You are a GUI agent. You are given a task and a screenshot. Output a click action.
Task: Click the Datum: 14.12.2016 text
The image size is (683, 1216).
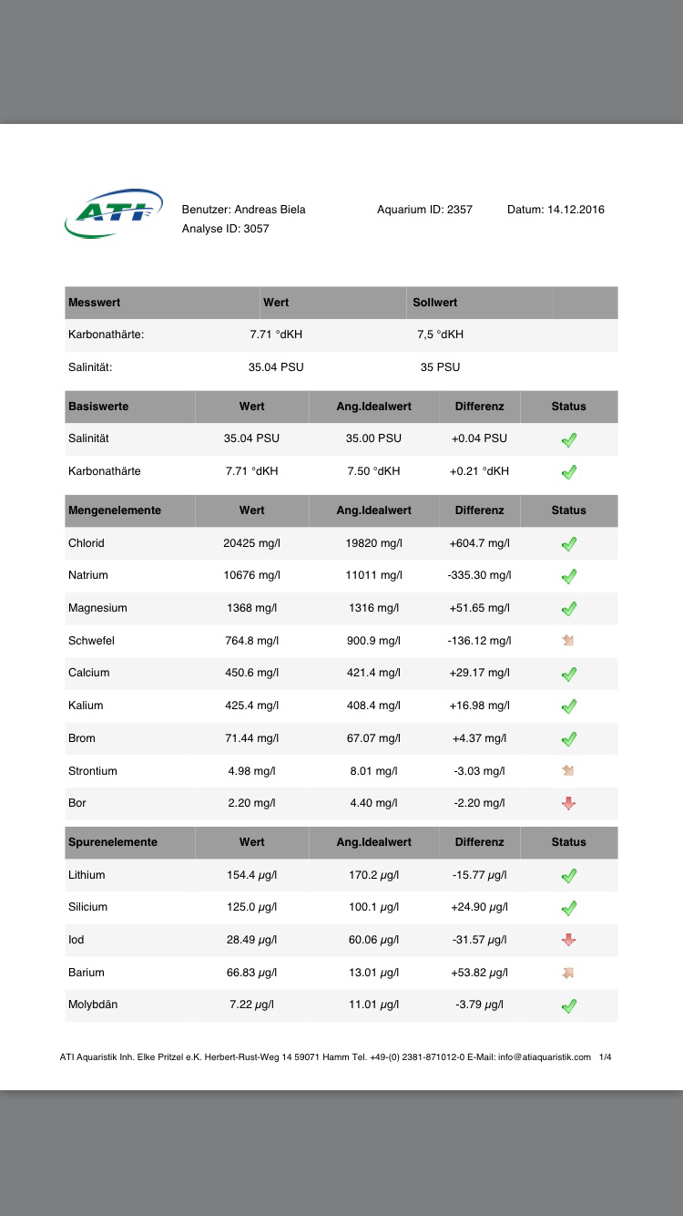(556, 210)
